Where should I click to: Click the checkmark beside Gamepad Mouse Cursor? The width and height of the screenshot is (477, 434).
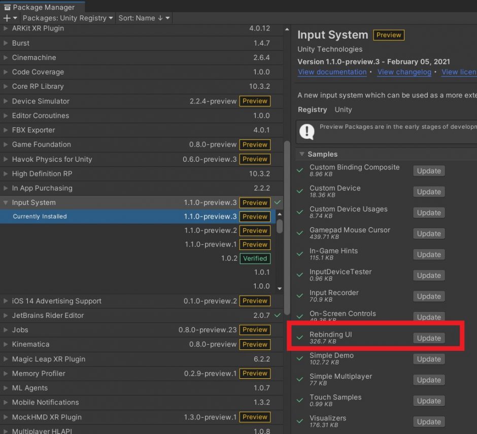coord(299,233)
